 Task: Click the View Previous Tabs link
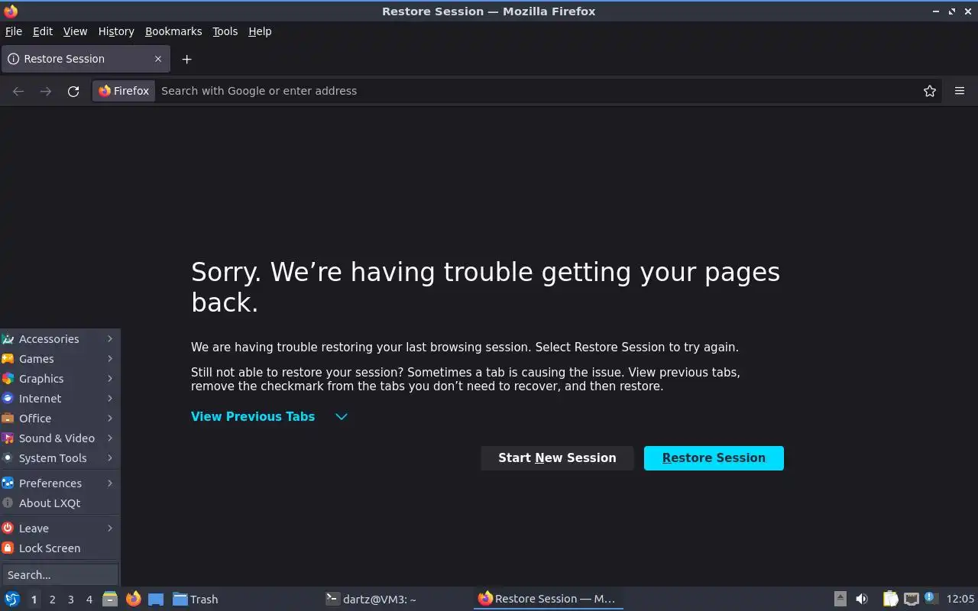[253, 416]
